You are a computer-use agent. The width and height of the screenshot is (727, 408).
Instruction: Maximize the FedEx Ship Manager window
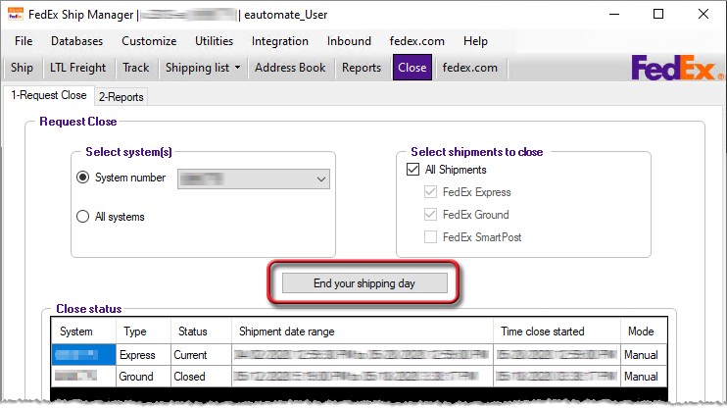click(x=658, y=15)
